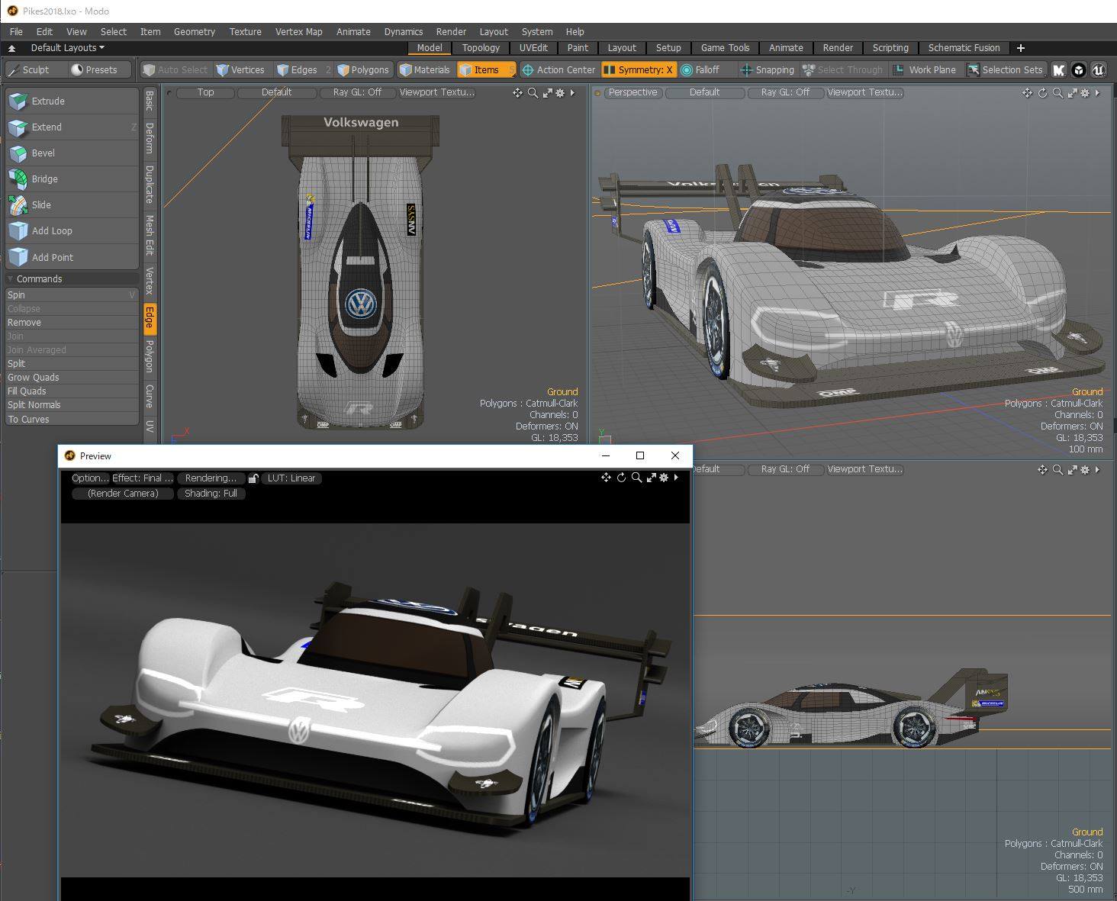The image size is (1117, 901).
Task: Click Ray GL: Off in Top viewport
Action: pyautogui.click(x=357, y=92)
